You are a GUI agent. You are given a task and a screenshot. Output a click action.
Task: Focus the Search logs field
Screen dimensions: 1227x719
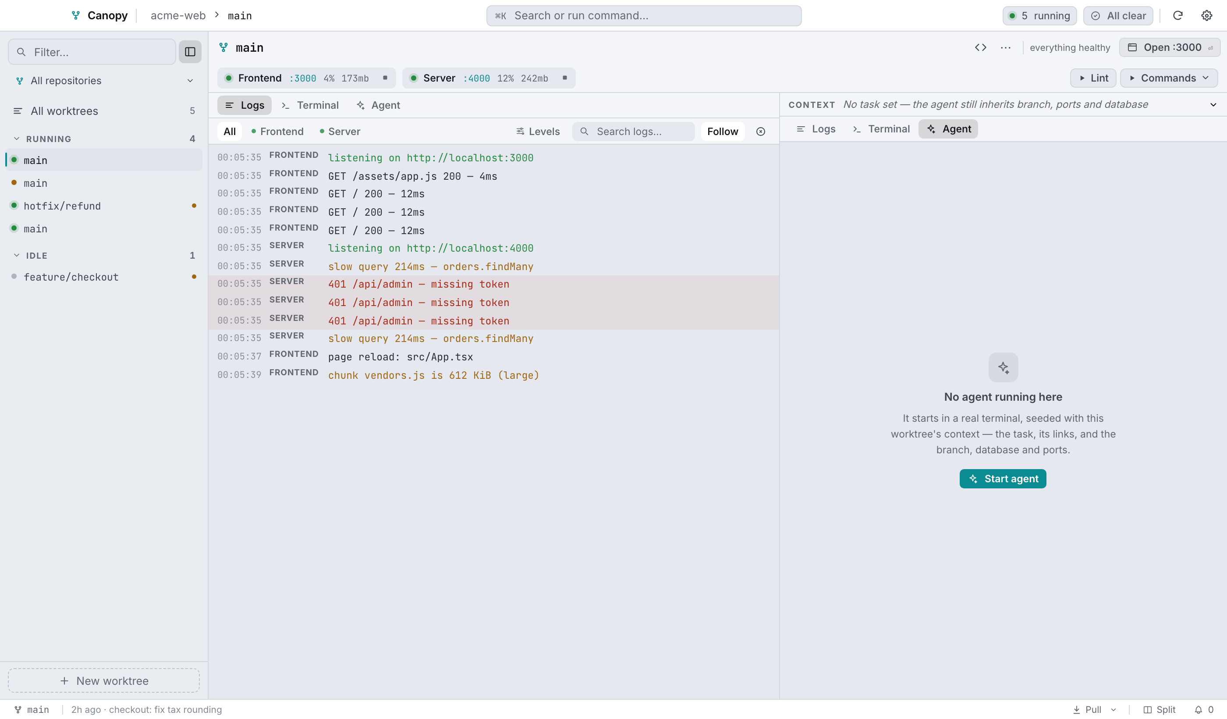(x=634, y=132)
